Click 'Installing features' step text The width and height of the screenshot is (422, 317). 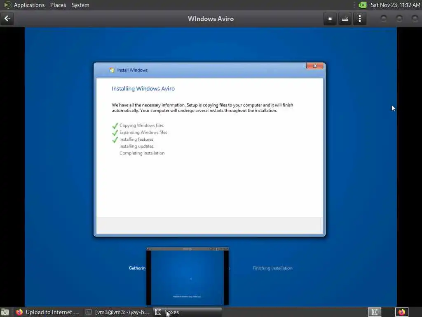[x=136, y=140]
